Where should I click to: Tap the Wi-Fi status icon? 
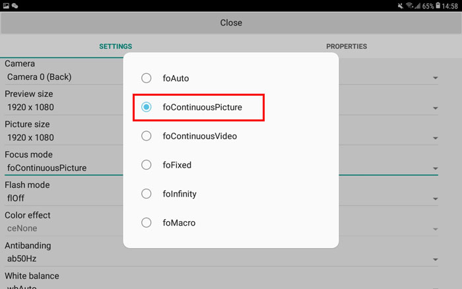410,5
